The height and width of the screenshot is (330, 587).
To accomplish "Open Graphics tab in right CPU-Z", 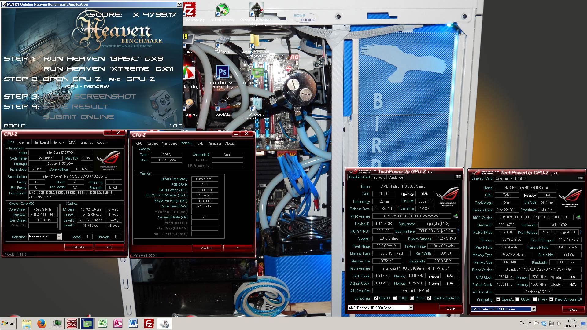I will (215, 143).
